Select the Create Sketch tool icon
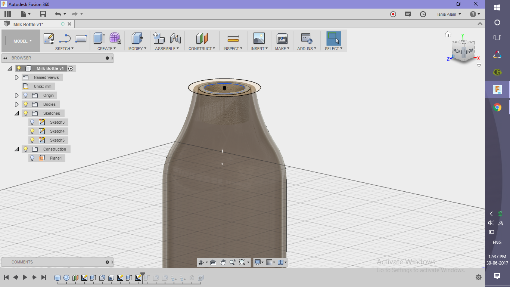 [x=49, y=38]
